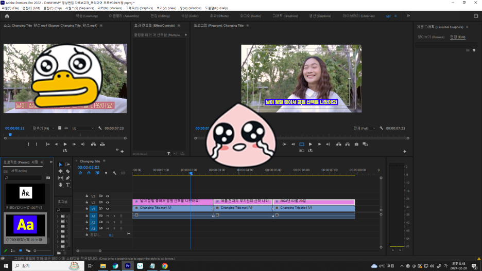Open the Sequence menu
This screenshot has height=271, width=482.
coord(79,8)
